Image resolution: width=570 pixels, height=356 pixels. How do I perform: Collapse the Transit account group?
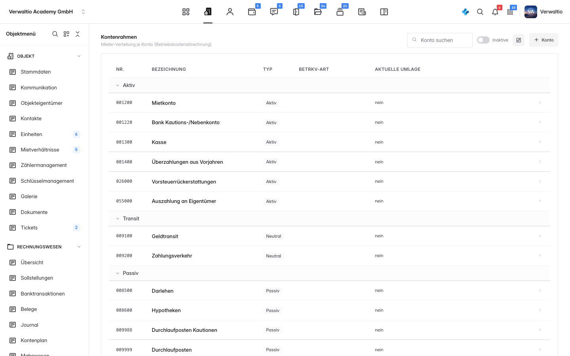point(118,219)
